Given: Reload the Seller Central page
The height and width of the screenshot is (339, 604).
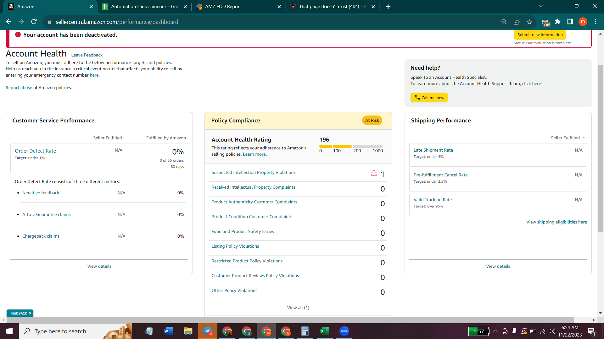Looking at the screenshot, I should (x=34, y=22).
